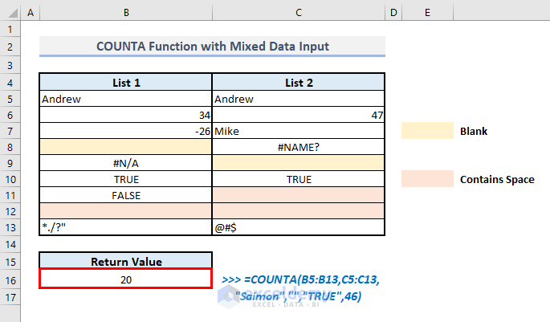Select cell with value -26
The height and width of the screenshot is (322, 550).
[126, 131]
